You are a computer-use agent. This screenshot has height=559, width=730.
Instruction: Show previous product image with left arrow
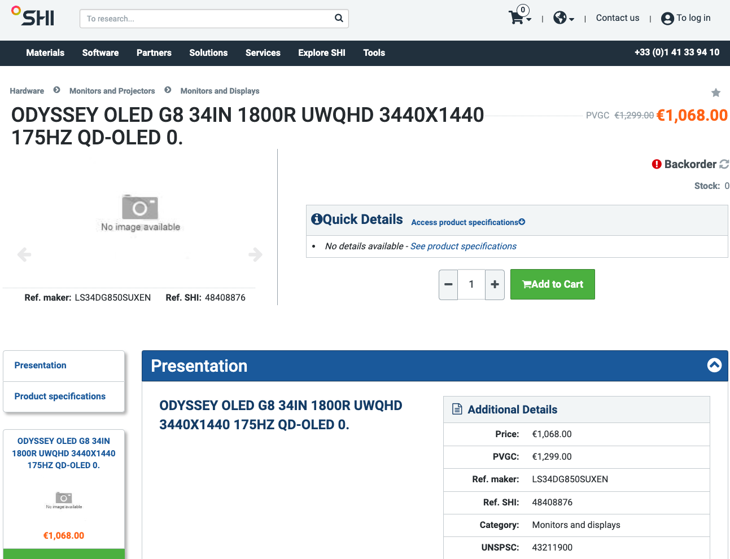coord(24,254)
